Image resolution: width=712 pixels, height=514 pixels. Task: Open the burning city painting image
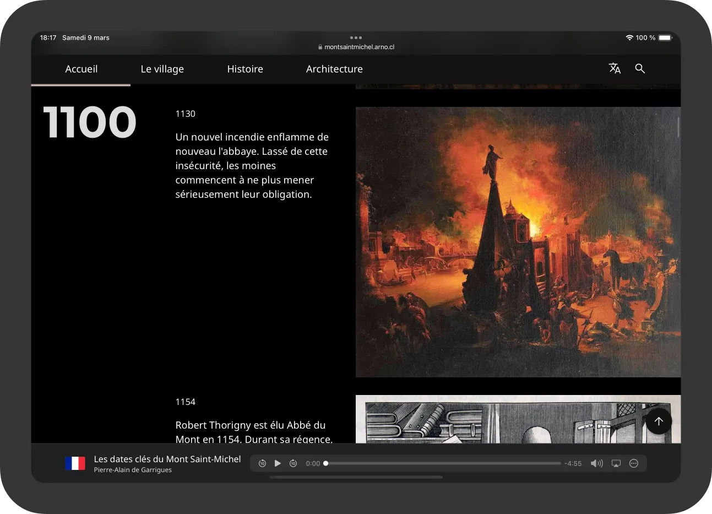click(518, 242)
